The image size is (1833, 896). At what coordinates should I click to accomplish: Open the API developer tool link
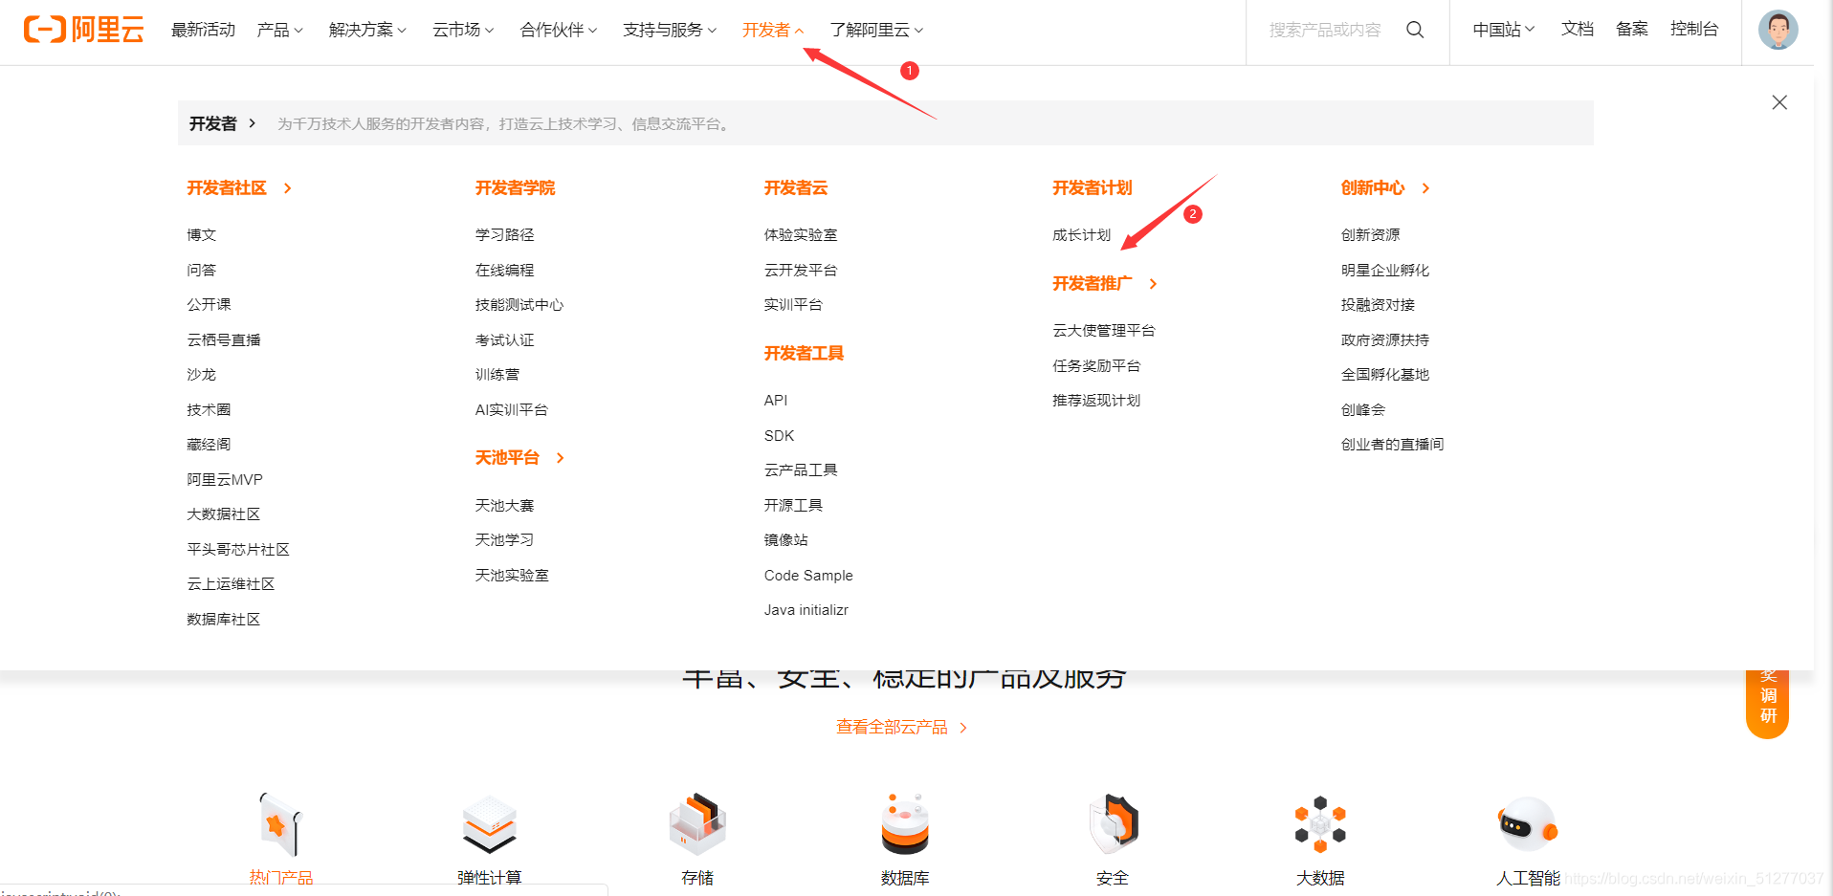pyautogui.click(x=776, y=400)
